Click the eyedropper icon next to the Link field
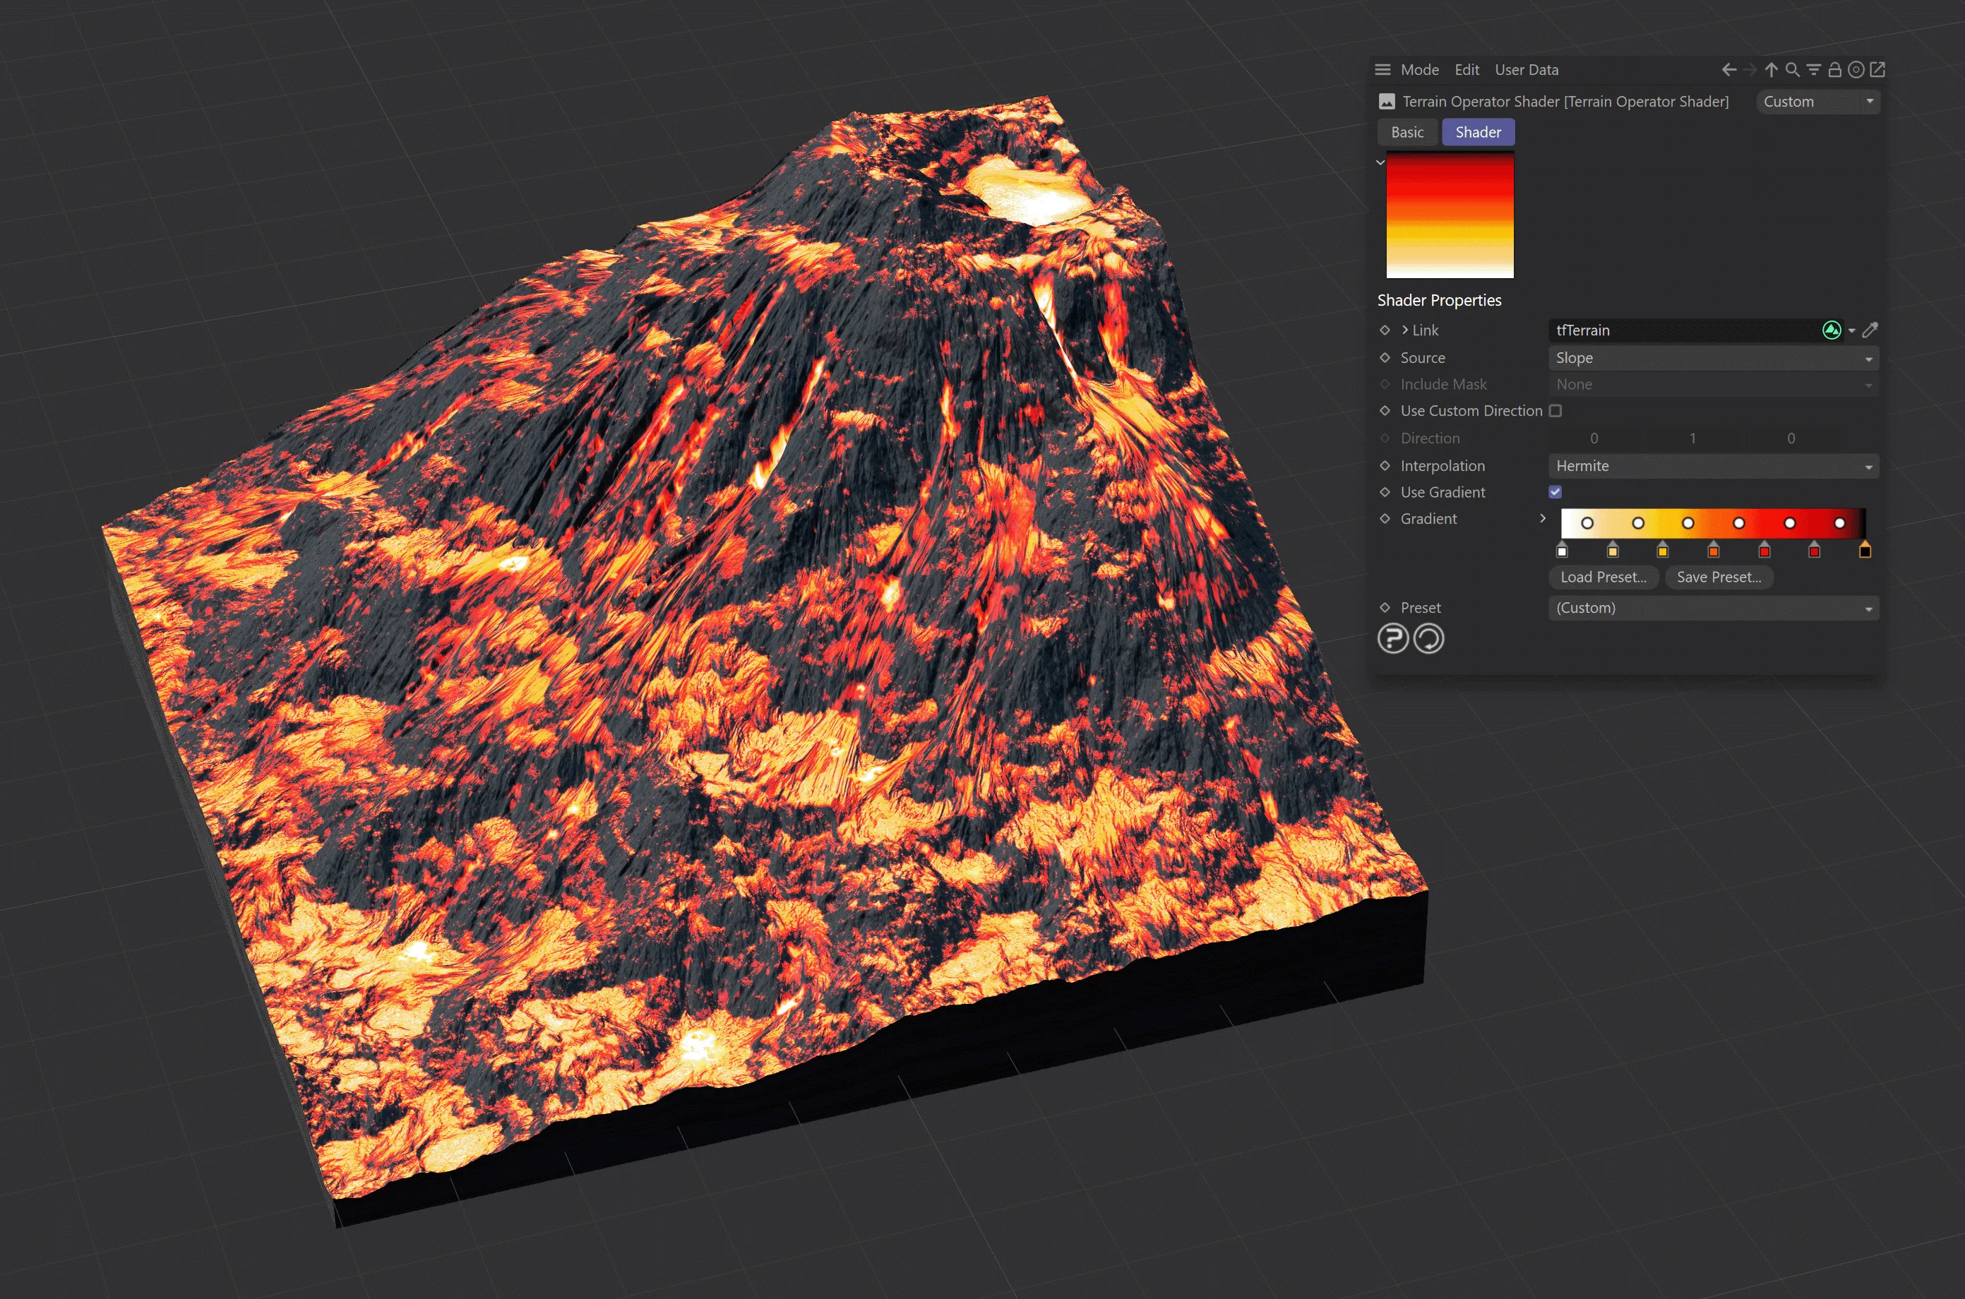Viewport: 1965px width, 1299px height. [1870, 330]
